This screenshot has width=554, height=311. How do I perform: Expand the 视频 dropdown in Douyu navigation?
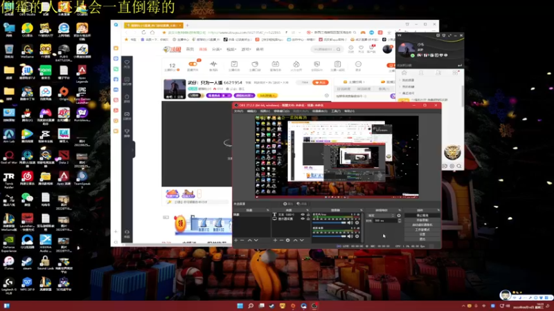click(231, 49)
